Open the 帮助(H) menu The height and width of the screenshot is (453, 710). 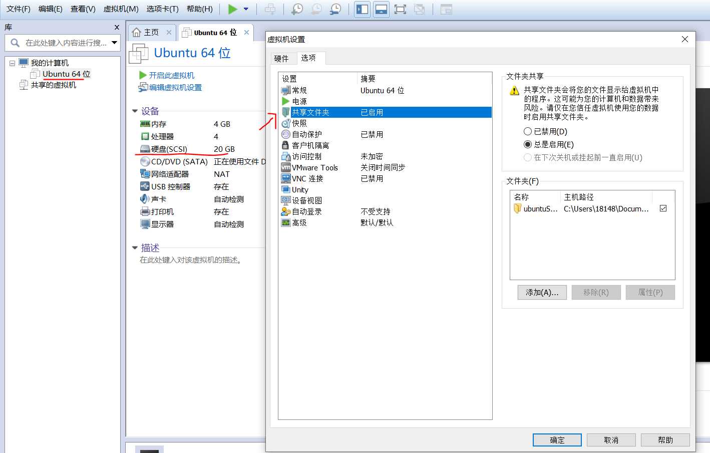pos(200,9)
